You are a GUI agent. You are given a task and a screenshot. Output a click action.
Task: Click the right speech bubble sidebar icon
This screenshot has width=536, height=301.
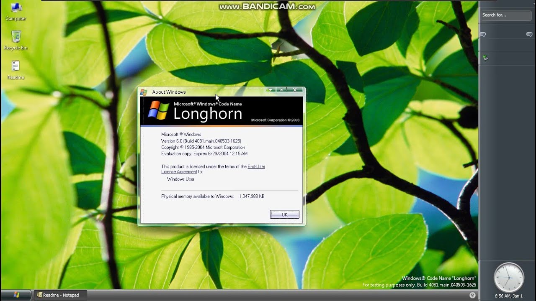pyautogui.click(x=529, y=35)
